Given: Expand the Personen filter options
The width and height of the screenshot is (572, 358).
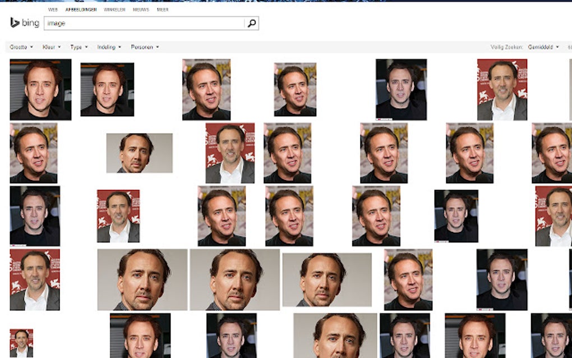Looking at the screenshot, I should pyautogui.click(x=142, y=47).
